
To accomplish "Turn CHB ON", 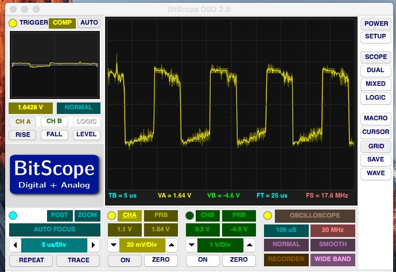I will click(203, 261).
